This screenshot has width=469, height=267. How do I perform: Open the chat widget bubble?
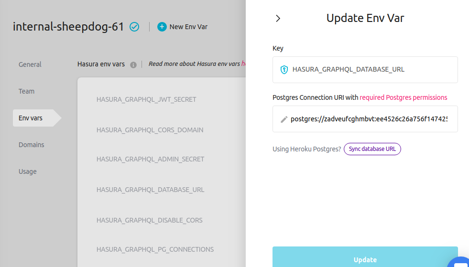(460, 262)
